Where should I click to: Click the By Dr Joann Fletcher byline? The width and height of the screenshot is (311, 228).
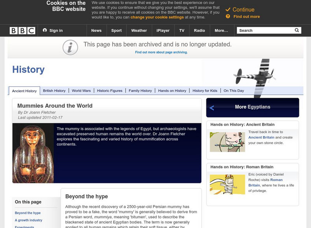pyautogui.click(x=37, y=112)
